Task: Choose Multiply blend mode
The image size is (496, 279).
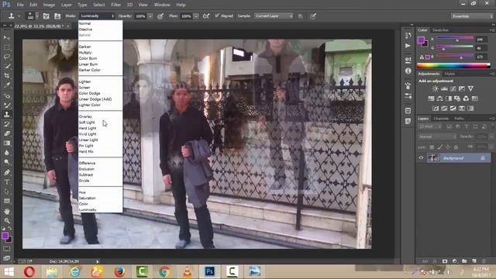Action: pyautogui.click(x=85, y=53)
